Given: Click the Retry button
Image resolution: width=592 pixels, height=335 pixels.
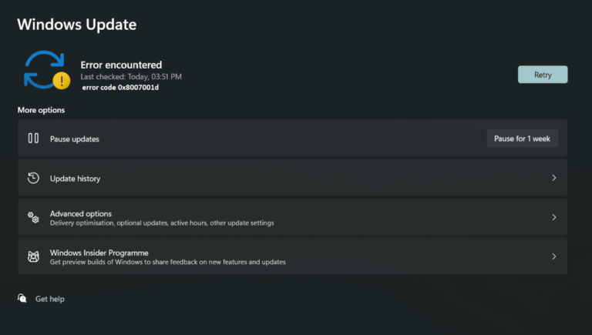Looking at the screenshot, I should tap(543, 75).
